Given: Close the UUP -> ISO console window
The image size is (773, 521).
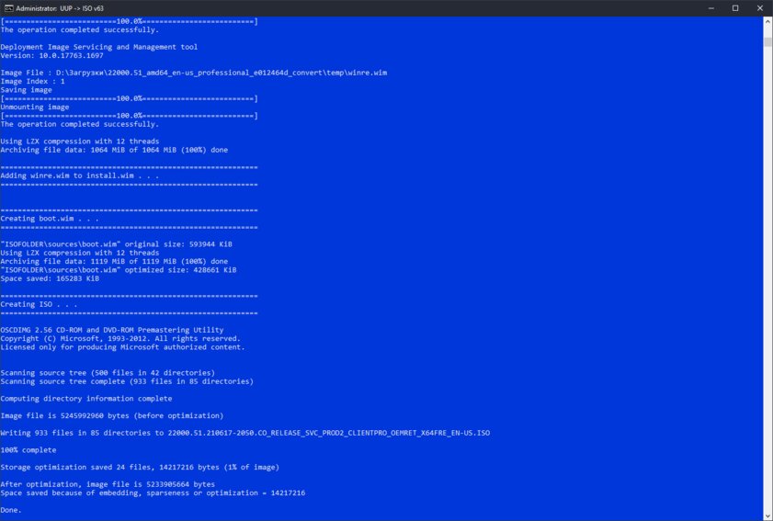Looking at the screenshot, I should (x=760, y=8).
